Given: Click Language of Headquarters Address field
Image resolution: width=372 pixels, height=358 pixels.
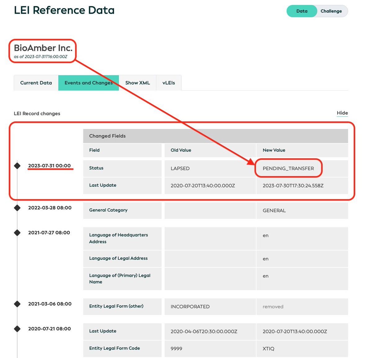Looking at the screenshot, I should (122, 238).
